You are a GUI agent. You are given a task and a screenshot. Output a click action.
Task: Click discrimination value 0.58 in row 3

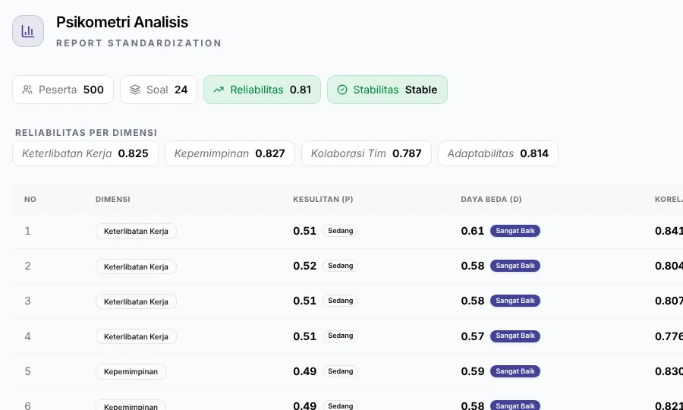[473, 301]
